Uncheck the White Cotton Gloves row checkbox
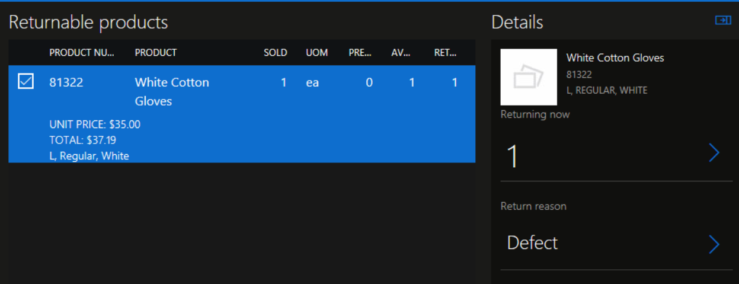The width and height of the screenshot is (739, 284). (25, 82)
